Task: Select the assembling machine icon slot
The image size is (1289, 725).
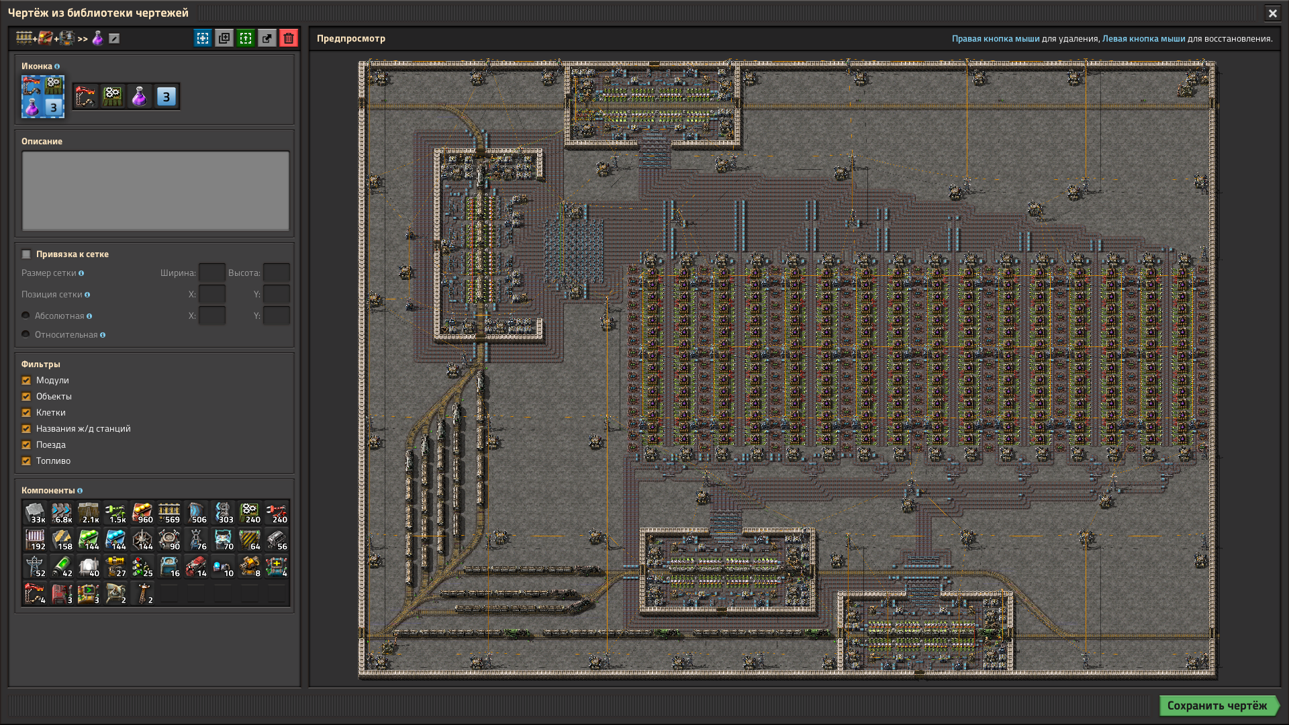Action: click(113, 97)
